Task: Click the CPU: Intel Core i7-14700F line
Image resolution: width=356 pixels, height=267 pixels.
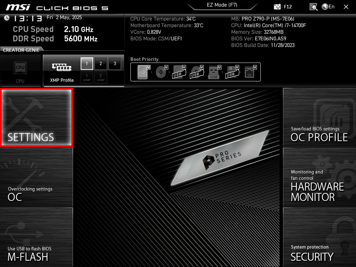Action: (269, 25)
